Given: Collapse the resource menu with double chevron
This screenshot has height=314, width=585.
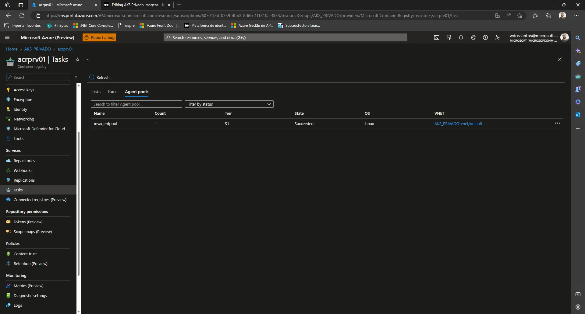Looking at the screenshot, I should coord(76,77).
